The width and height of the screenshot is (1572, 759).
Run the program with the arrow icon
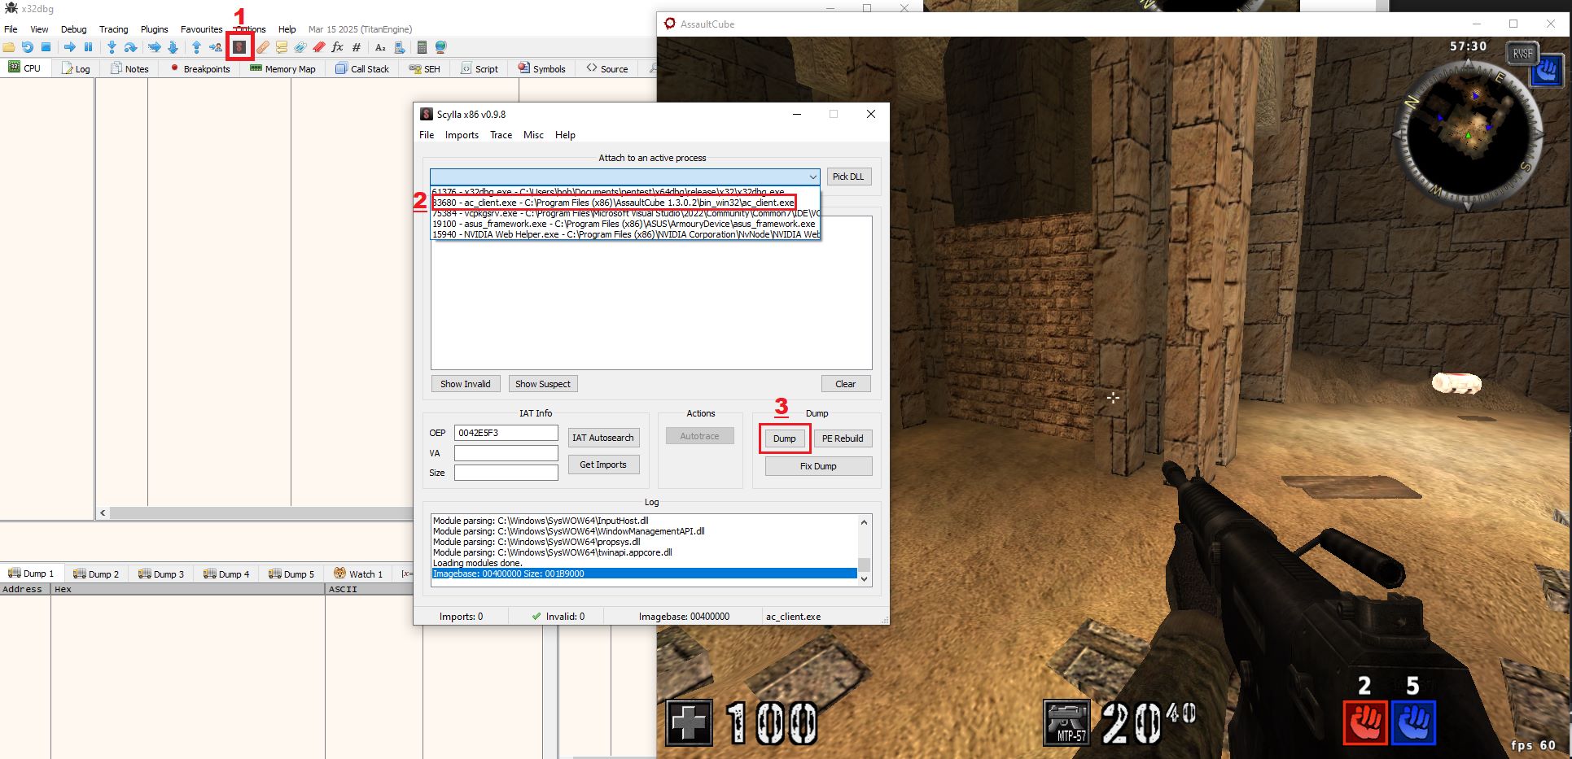point(69,47)
